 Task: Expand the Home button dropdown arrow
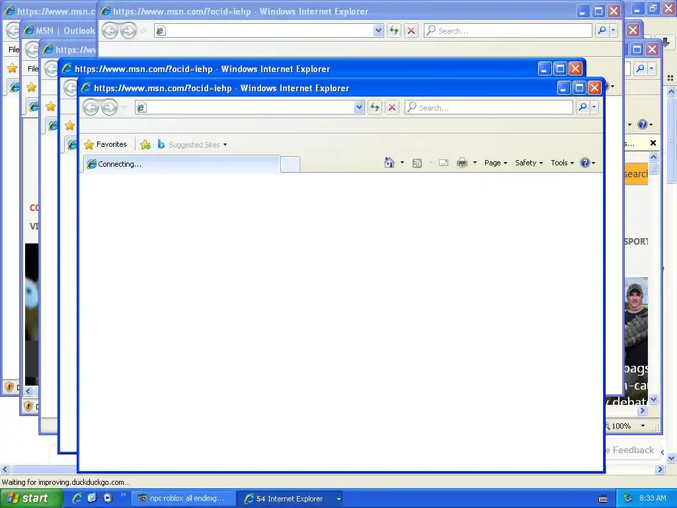[402, 163]
